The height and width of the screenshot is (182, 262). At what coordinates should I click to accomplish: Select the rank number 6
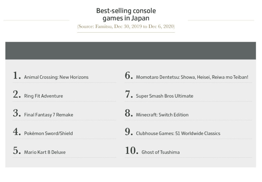(129, 76)
